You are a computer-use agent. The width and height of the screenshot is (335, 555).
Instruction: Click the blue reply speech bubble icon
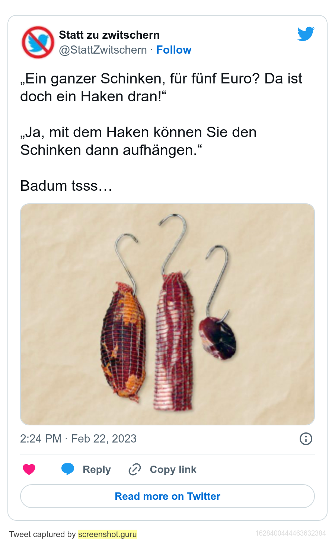click(x=68, y=469)
